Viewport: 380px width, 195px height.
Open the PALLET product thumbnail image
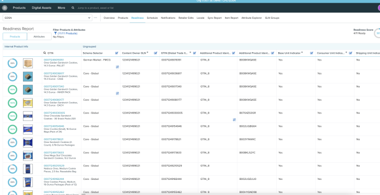[28, 64]
